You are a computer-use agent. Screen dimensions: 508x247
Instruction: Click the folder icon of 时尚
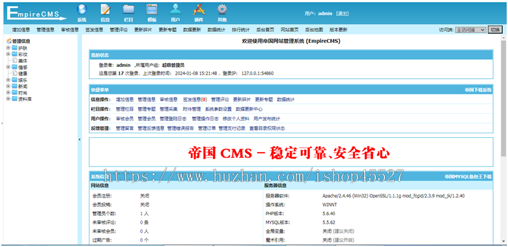pos(14,92)
